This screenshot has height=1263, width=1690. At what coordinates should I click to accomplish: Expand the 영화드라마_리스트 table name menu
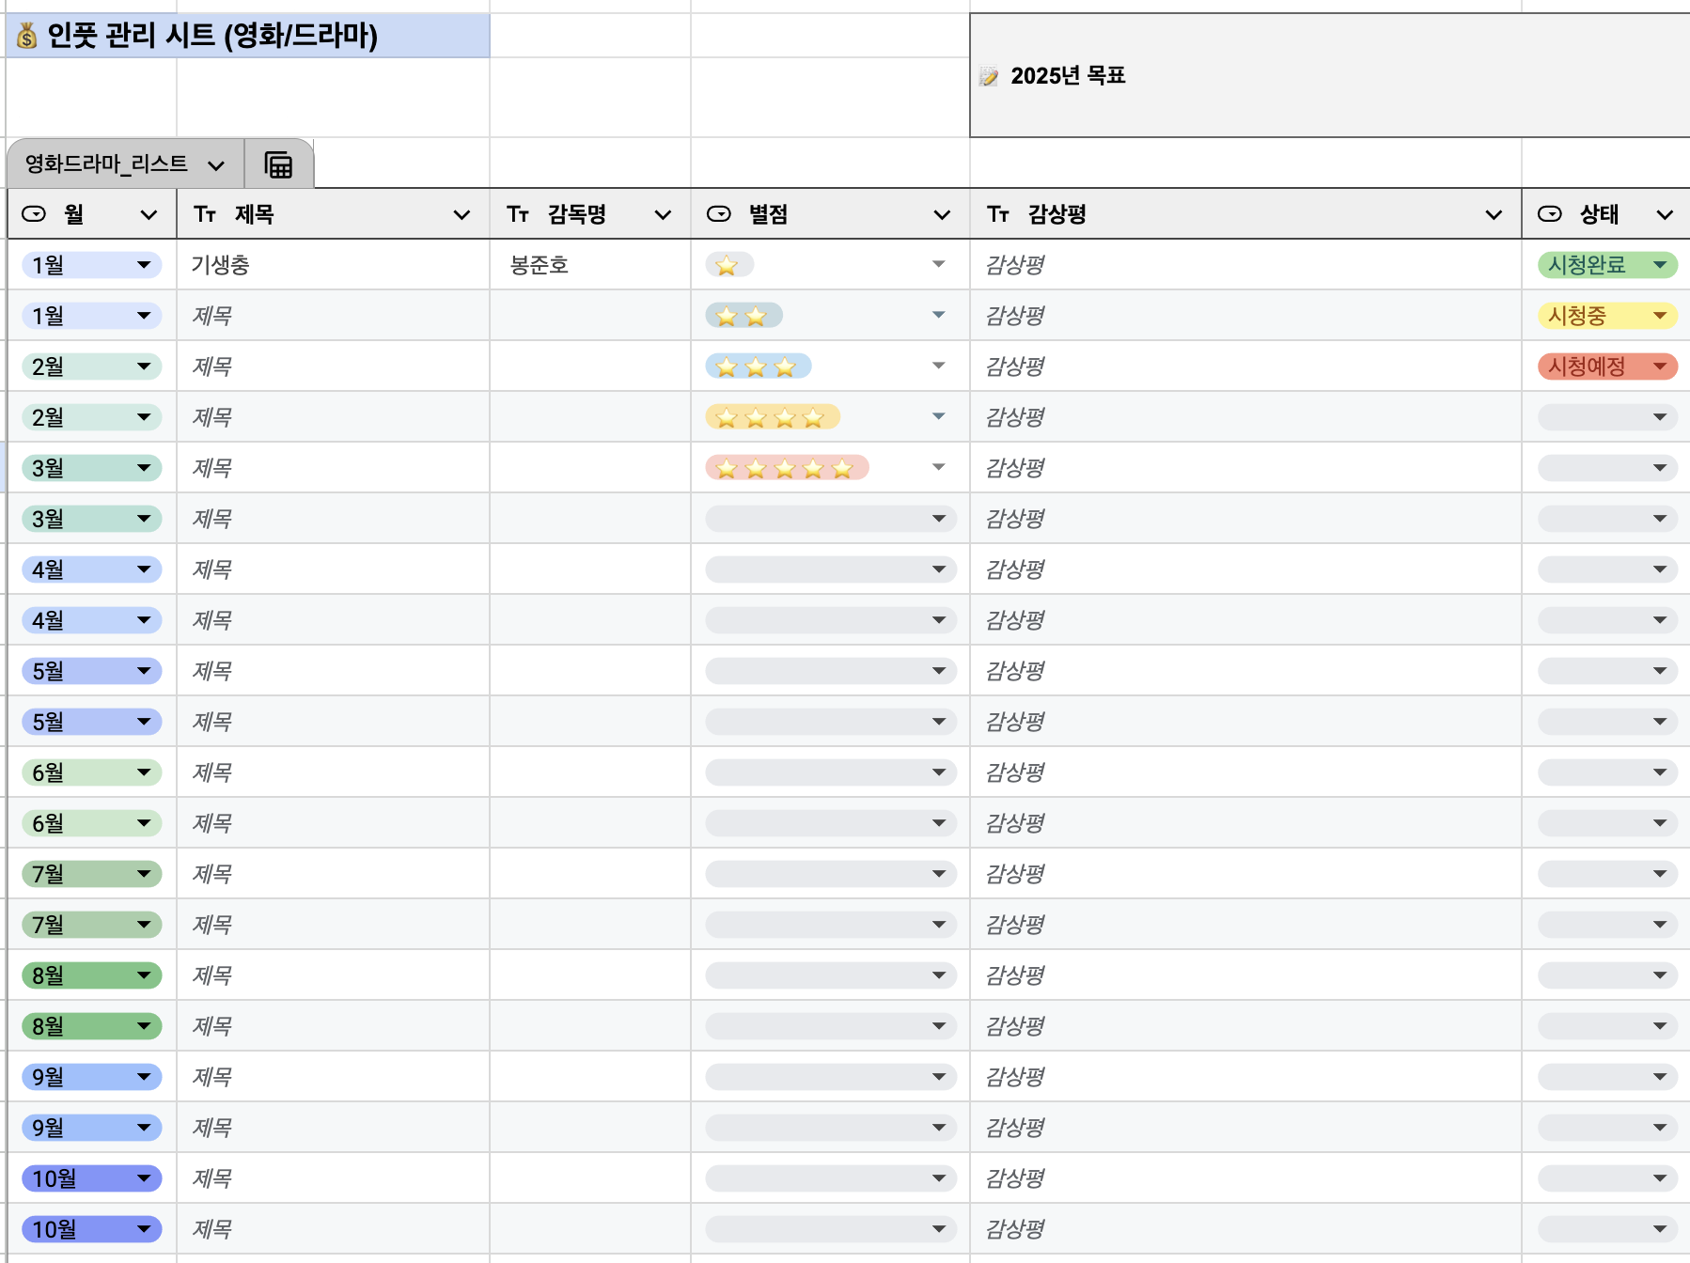(216, 165)
